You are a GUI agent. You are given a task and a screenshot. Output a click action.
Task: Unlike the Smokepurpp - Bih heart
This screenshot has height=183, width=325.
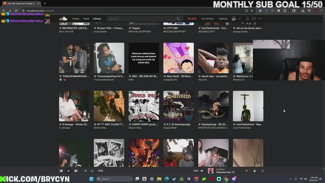coord(200,125)
